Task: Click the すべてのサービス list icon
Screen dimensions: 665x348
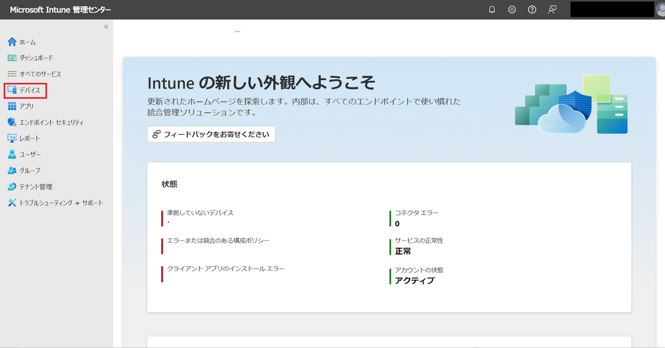Action: point(12,74)
